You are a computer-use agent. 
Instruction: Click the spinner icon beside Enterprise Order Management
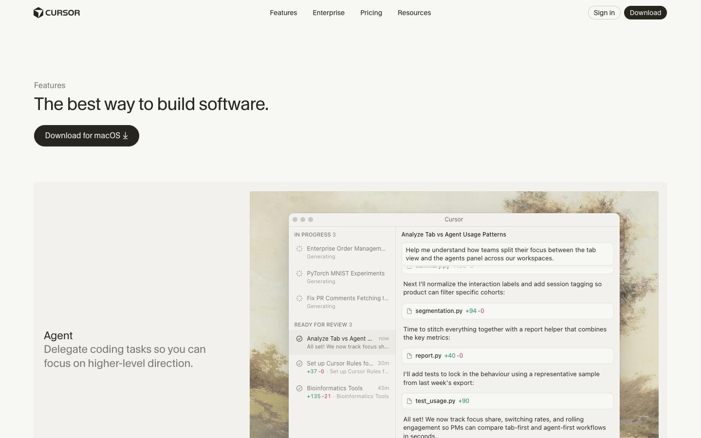299,249
